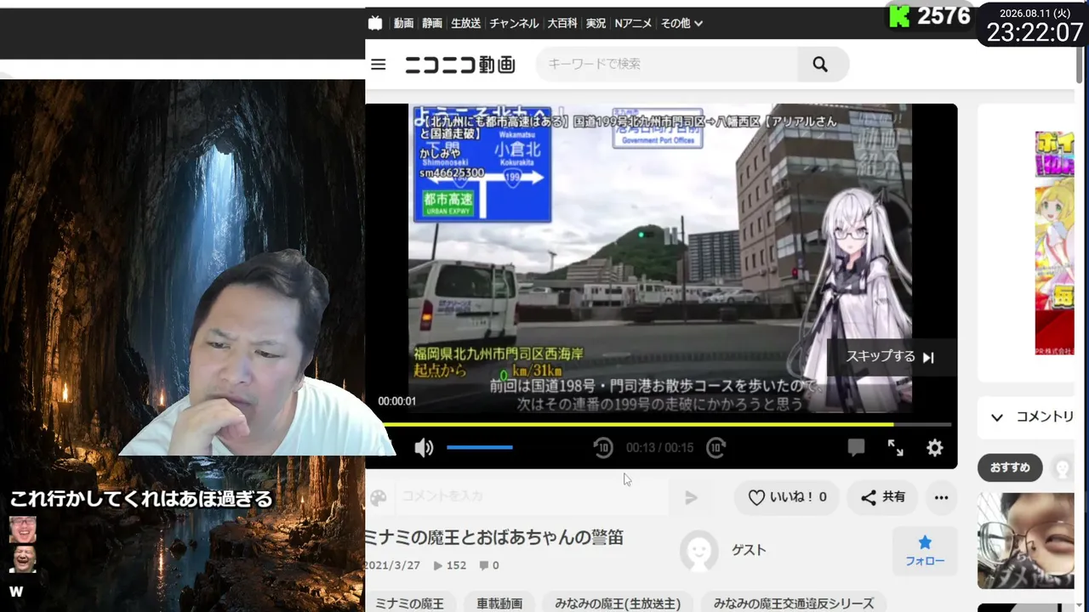Focus the keyword search field

667,64
